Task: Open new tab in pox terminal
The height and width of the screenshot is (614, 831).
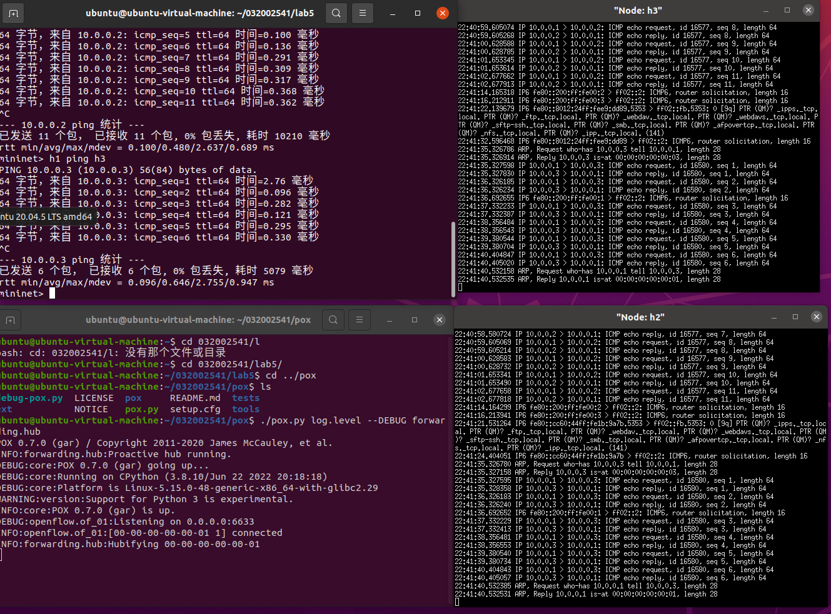Action: click(x=11, y=320)
